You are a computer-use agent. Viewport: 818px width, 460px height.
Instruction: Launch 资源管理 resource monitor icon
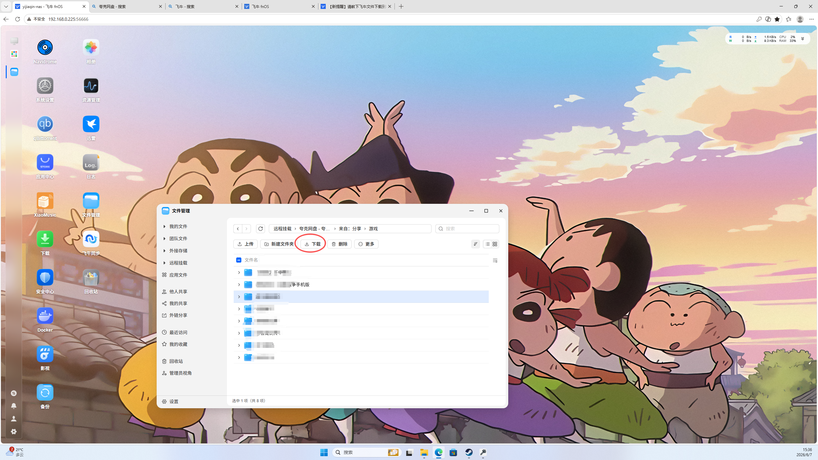click(x=91, y=86)
